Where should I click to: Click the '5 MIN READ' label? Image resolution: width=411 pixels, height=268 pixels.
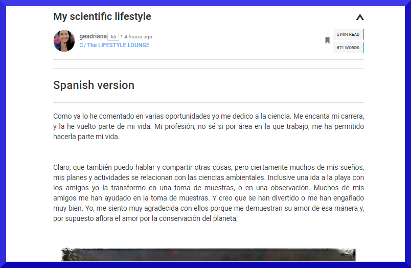pos(348,34)
